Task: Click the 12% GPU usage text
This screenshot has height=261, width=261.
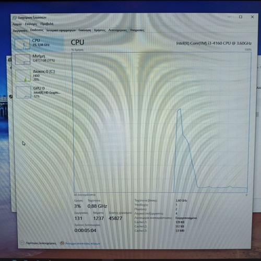Action: tap(37, 96)
